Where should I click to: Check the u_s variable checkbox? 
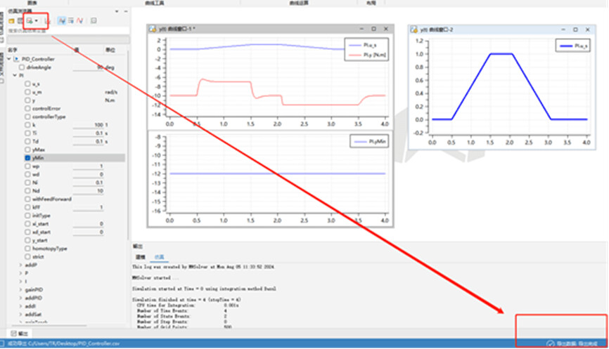point(27,84)
